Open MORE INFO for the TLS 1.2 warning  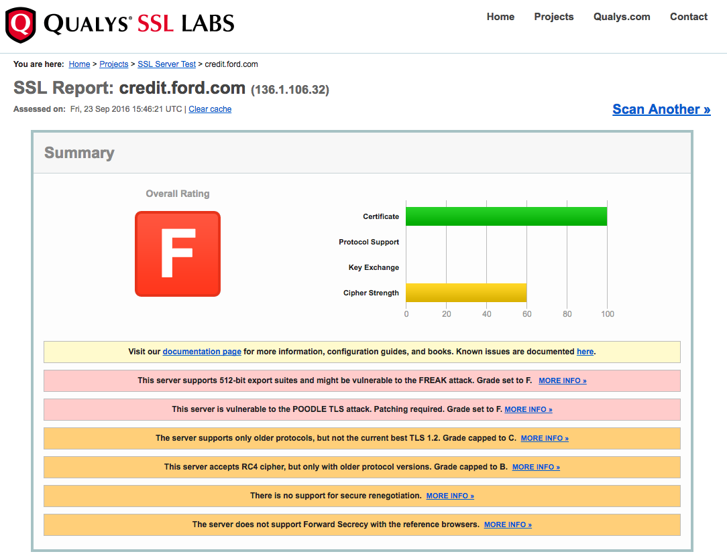pos(545,438)
